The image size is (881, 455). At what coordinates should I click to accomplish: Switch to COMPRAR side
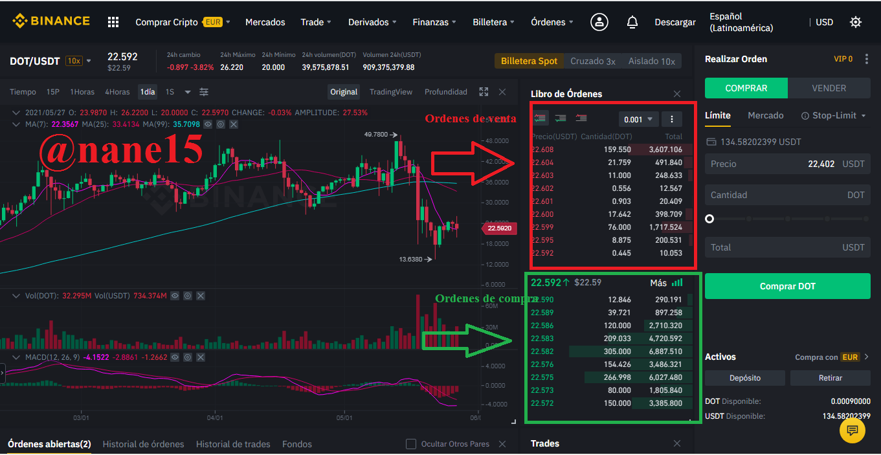coord(746,88)
